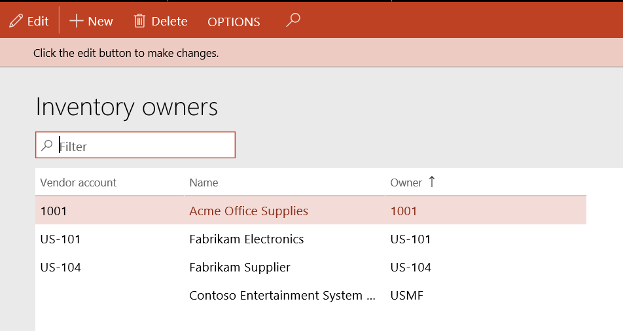623x331 pixels.
Task: Sort by Name column header
Action: (204, 183)
